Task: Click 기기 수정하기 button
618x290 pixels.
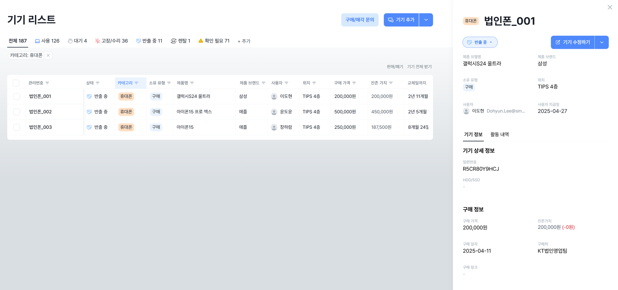Action: [573, 42]
